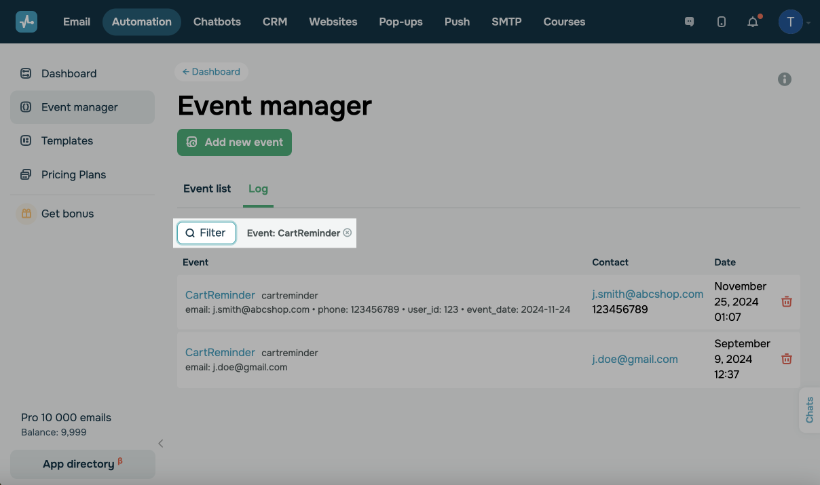Open contact j.smith@abcshop.com
820x485 pixels.
click(x=648, y=294)
